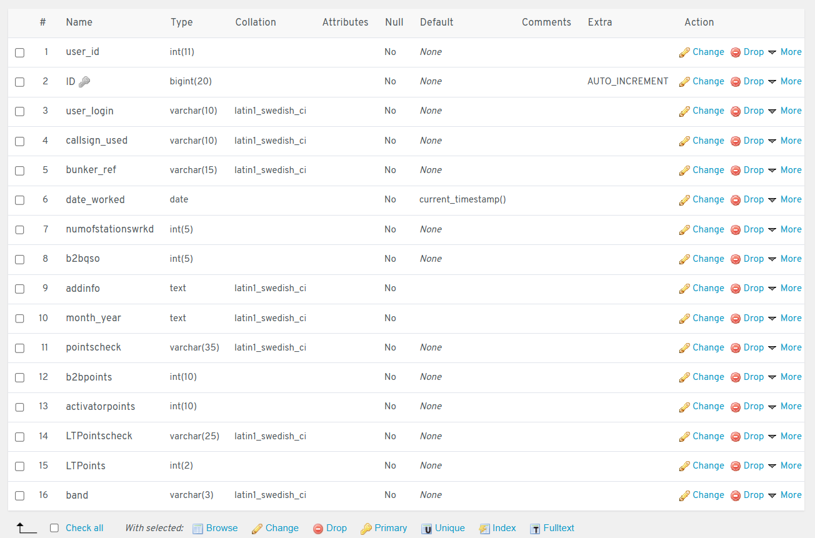Click Drop link for LTPoints row
Image resolution: width=815 pixels, height=538 pixels.
[753, 466]
